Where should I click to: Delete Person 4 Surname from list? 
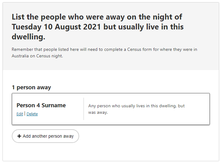32,114
